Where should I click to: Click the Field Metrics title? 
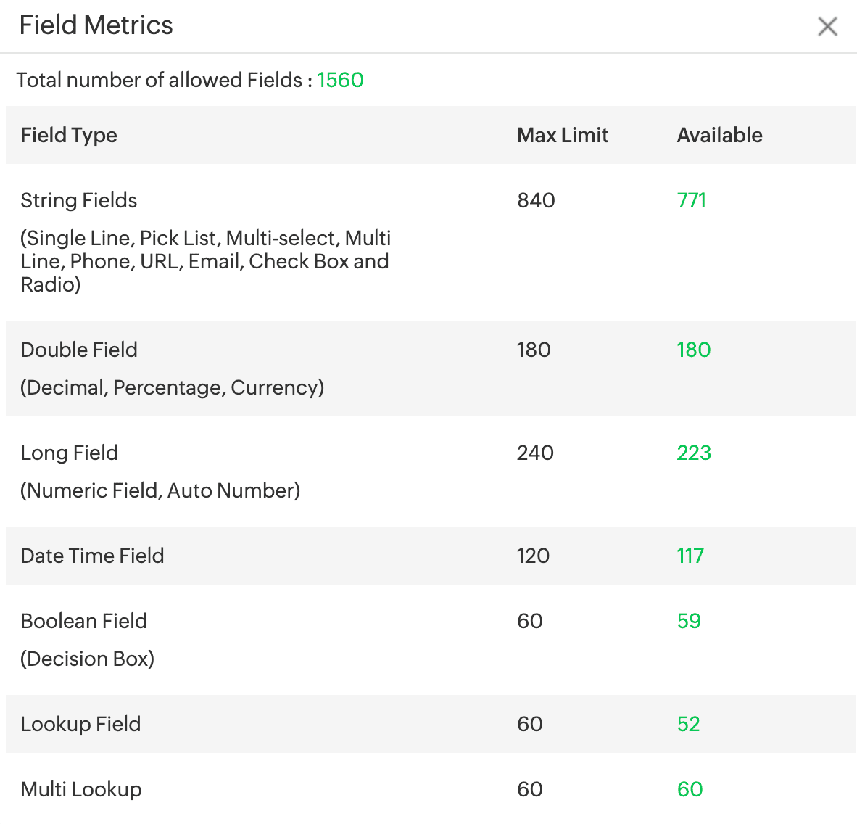(96, 25)
